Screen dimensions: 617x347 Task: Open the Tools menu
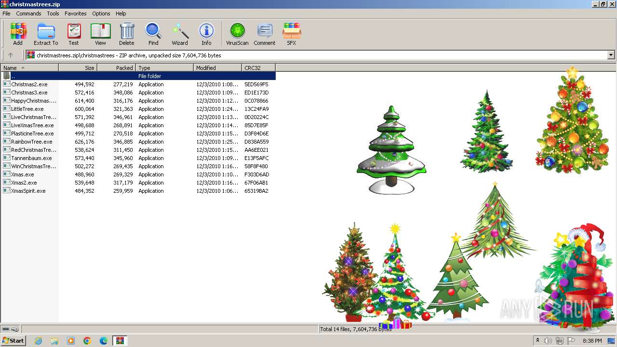pos(53,13)
